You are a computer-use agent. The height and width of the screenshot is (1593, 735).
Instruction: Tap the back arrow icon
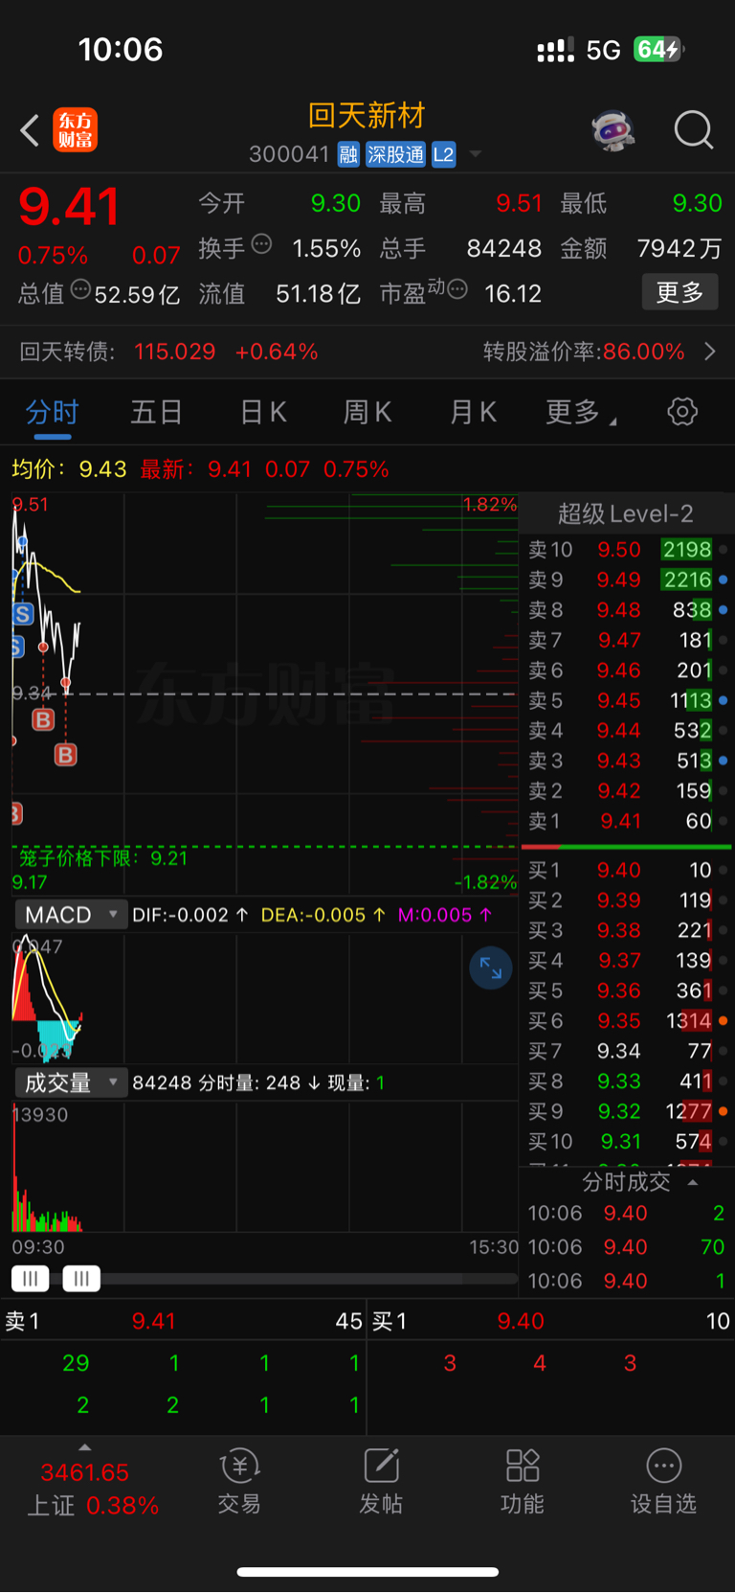click(x=30, y=130)
